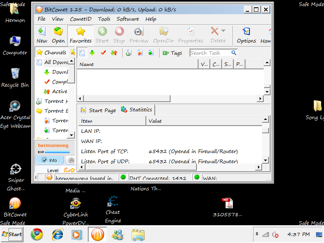
Task: Click the Tags icon in filter bar
Action: click(x=172, y=53)
